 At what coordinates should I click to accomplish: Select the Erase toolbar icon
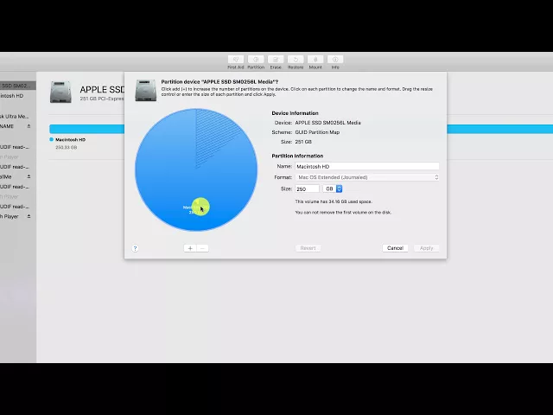click(x=276, y=60)
